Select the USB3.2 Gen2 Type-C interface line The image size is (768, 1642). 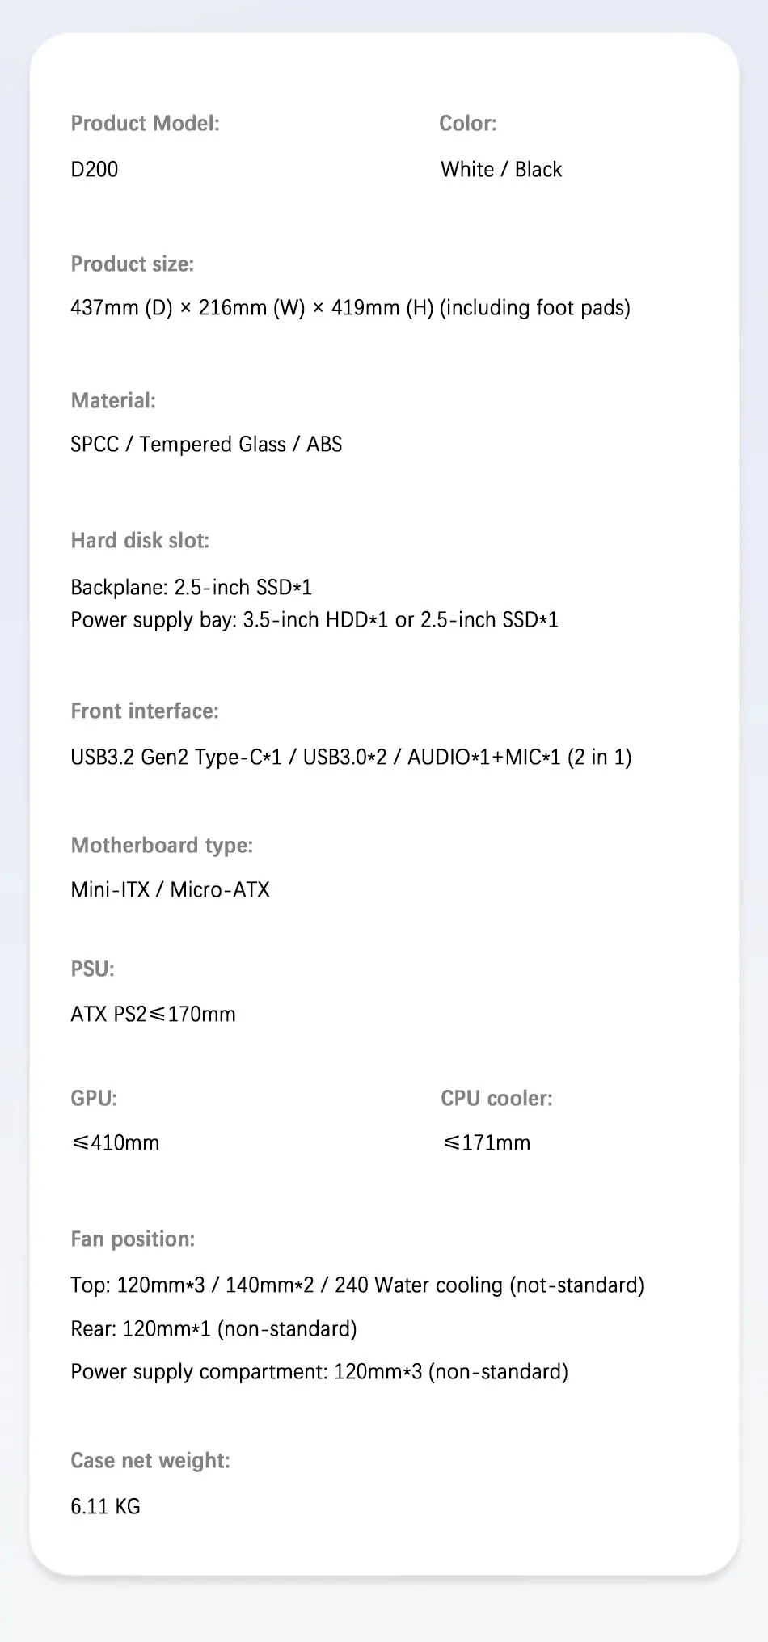coord(351,758)
